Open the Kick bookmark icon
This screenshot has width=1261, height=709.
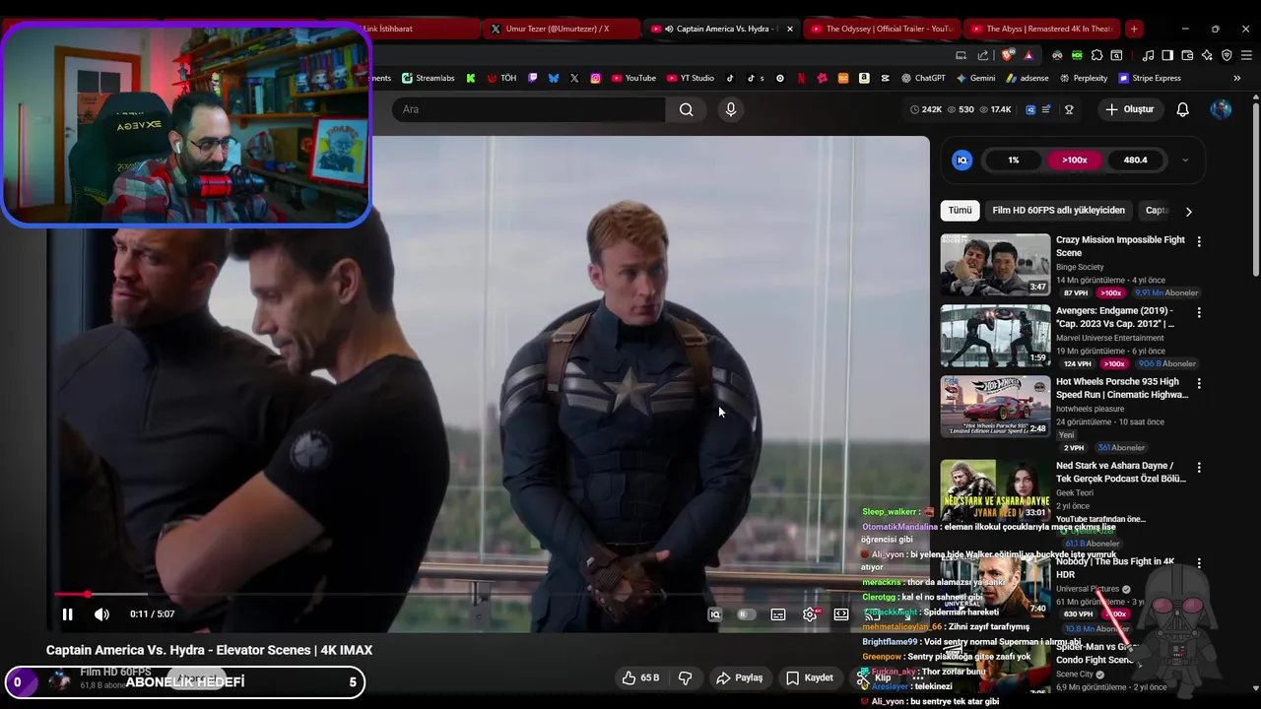(471, 78)
